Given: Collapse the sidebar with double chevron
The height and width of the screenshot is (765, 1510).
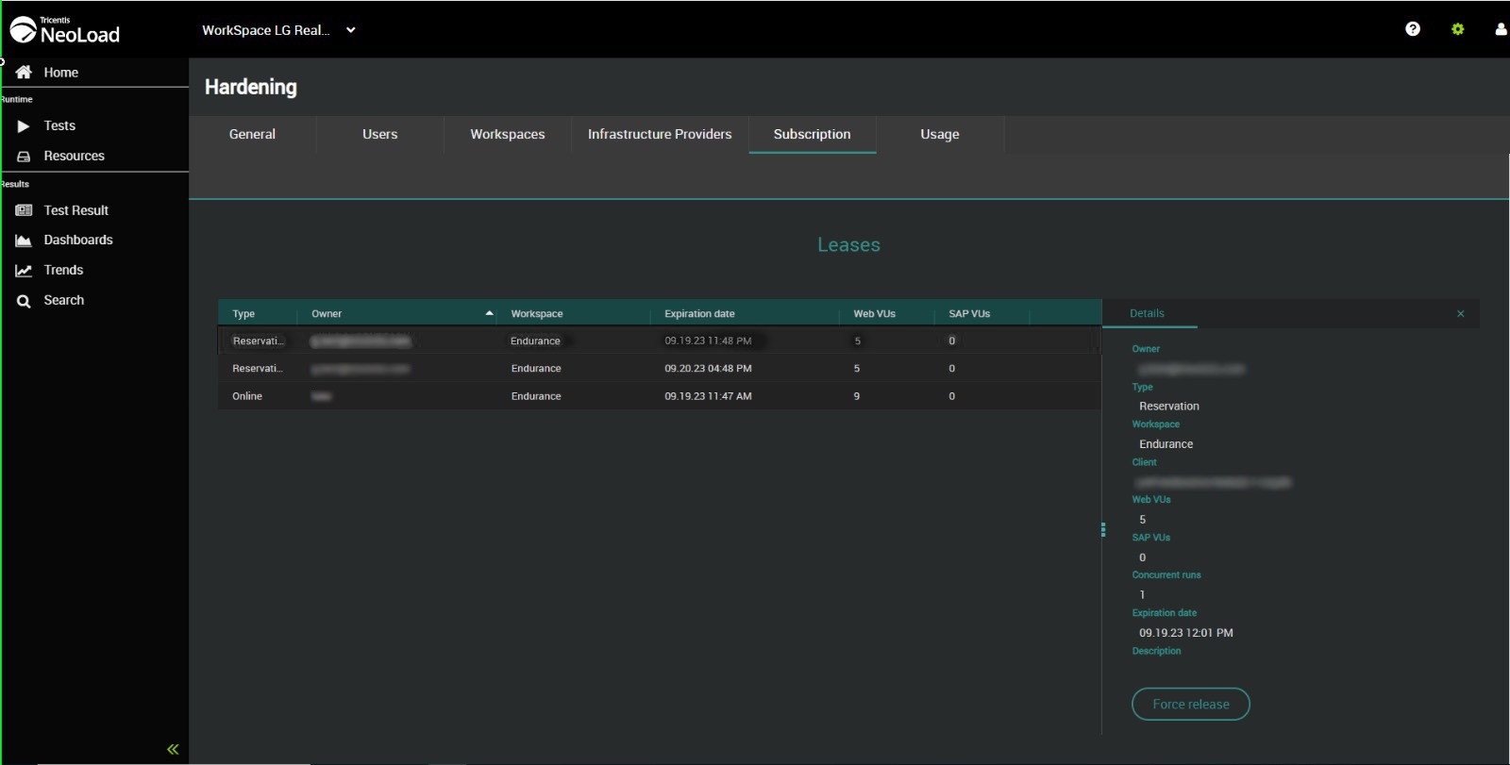Looking at the screenshot, I should (x=173, y=749).
